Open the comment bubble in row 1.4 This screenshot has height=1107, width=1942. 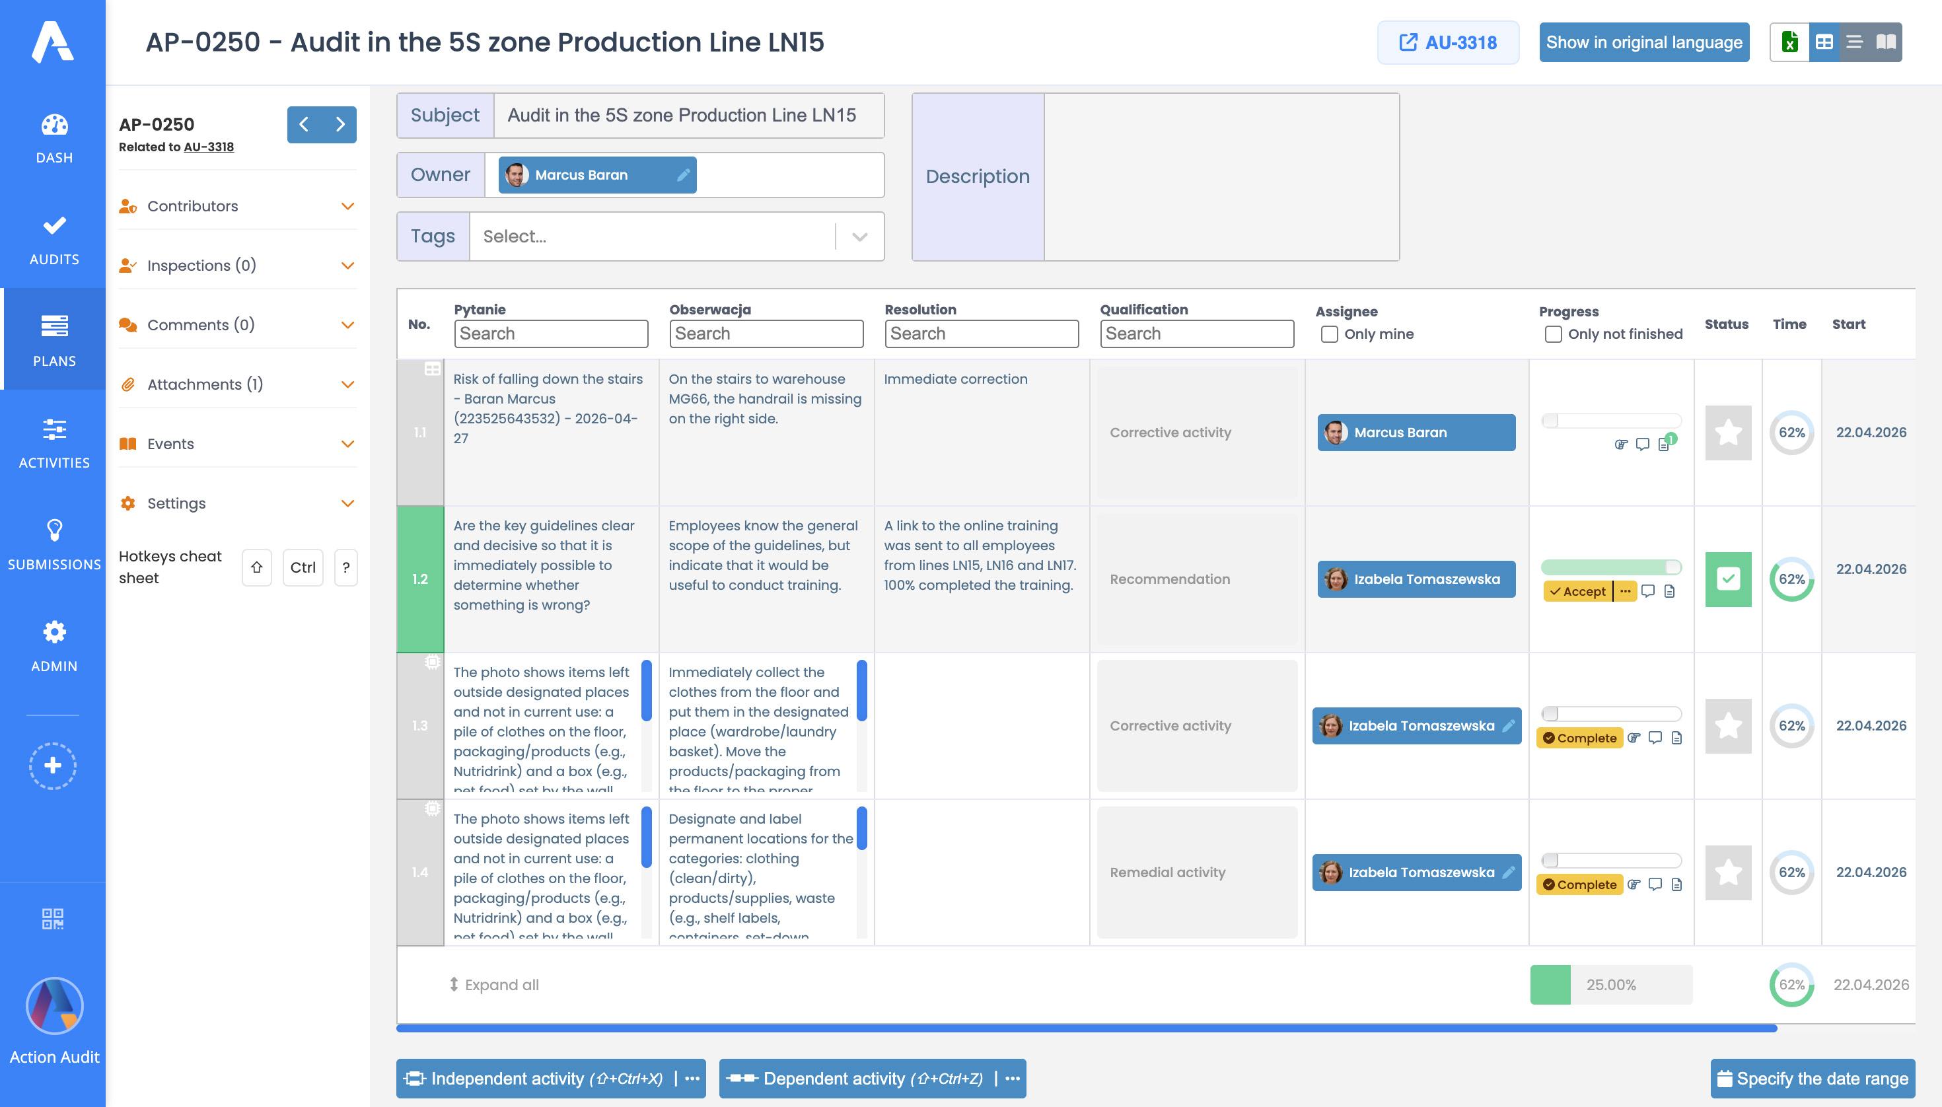1655,884
